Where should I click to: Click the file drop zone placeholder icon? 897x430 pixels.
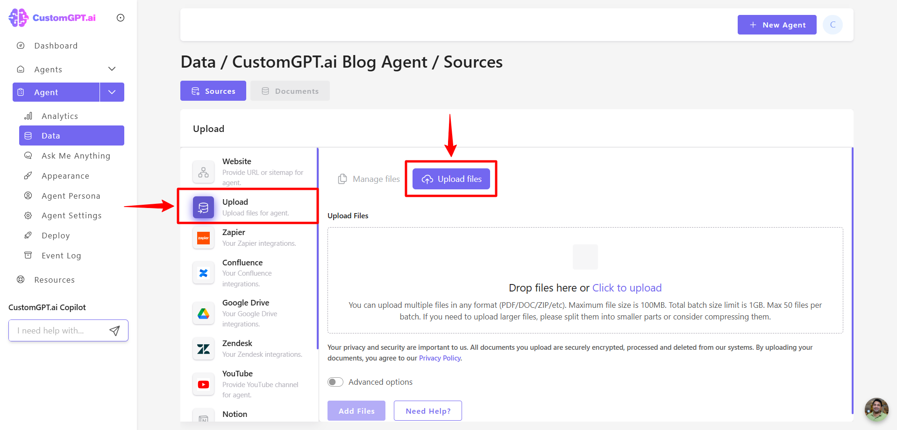[x=585, y=257]
